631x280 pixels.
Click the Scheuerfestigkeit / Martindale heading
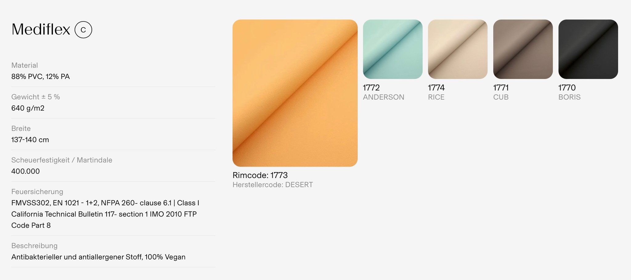point(62,160)
